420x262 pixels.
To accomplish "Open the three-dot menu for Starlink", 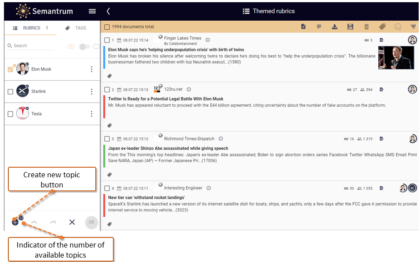I will (x=92, y=92).
